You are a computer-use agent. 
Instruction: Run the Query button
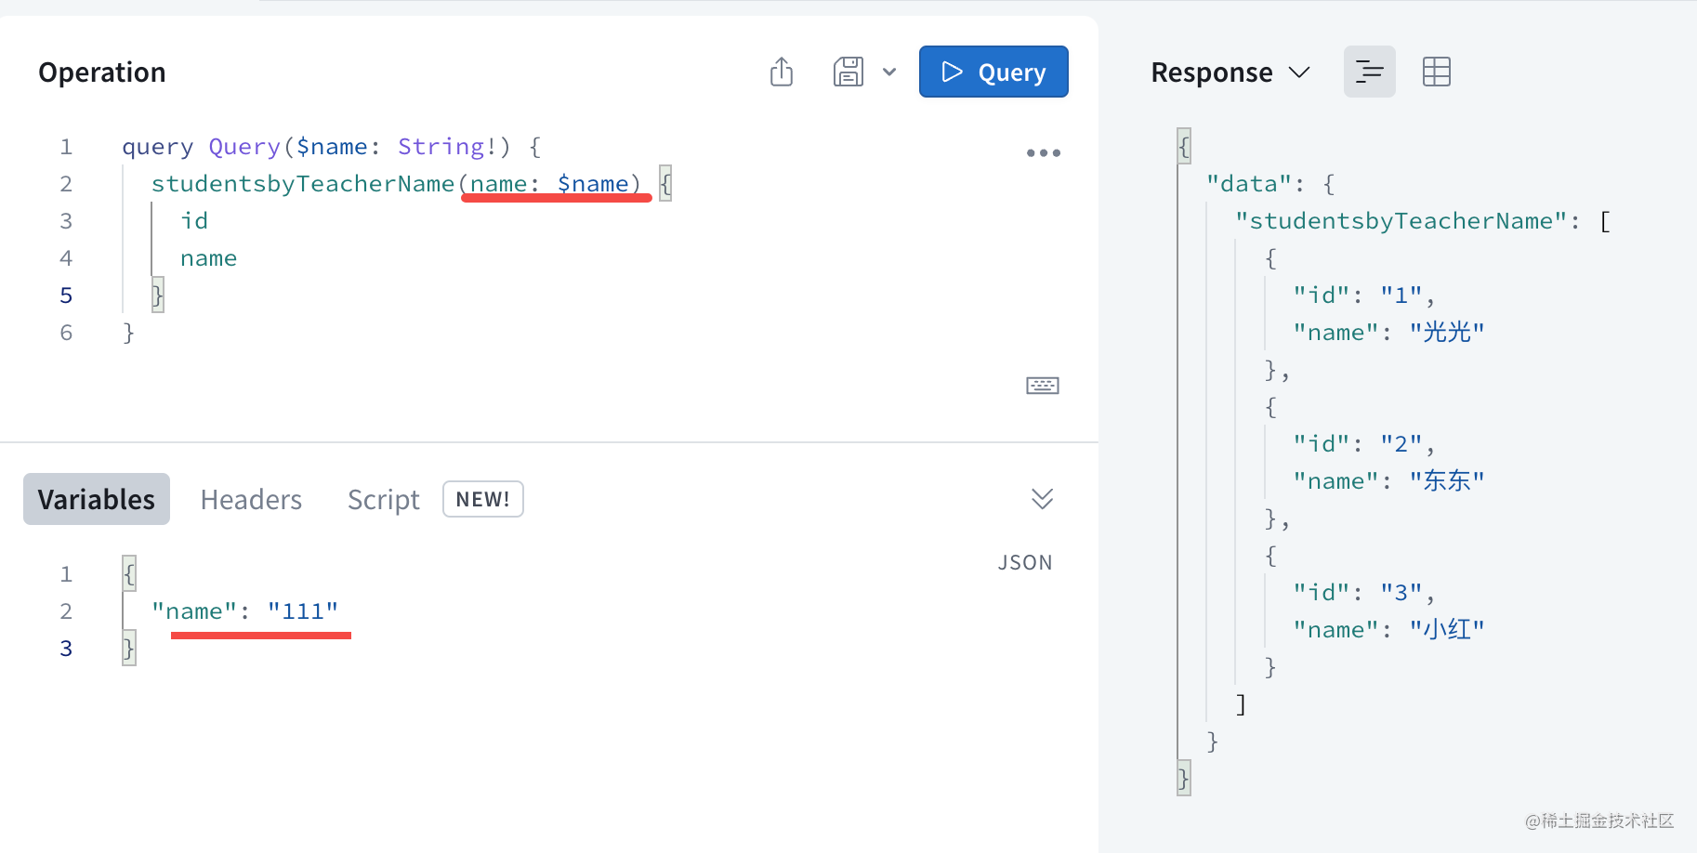pos(993,72)
